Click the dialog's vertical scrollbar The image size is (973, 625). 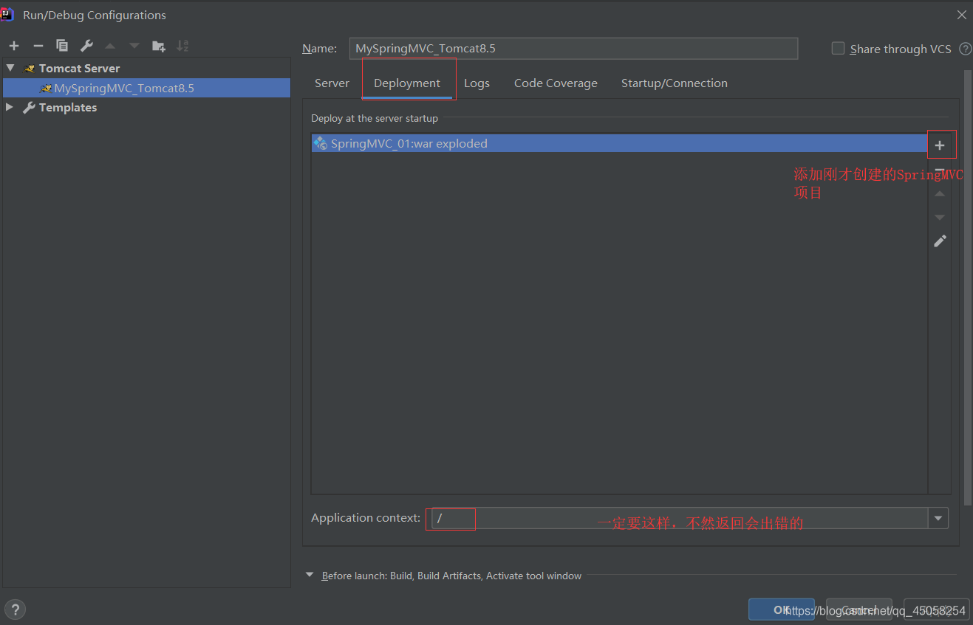[x=967, y=288]
